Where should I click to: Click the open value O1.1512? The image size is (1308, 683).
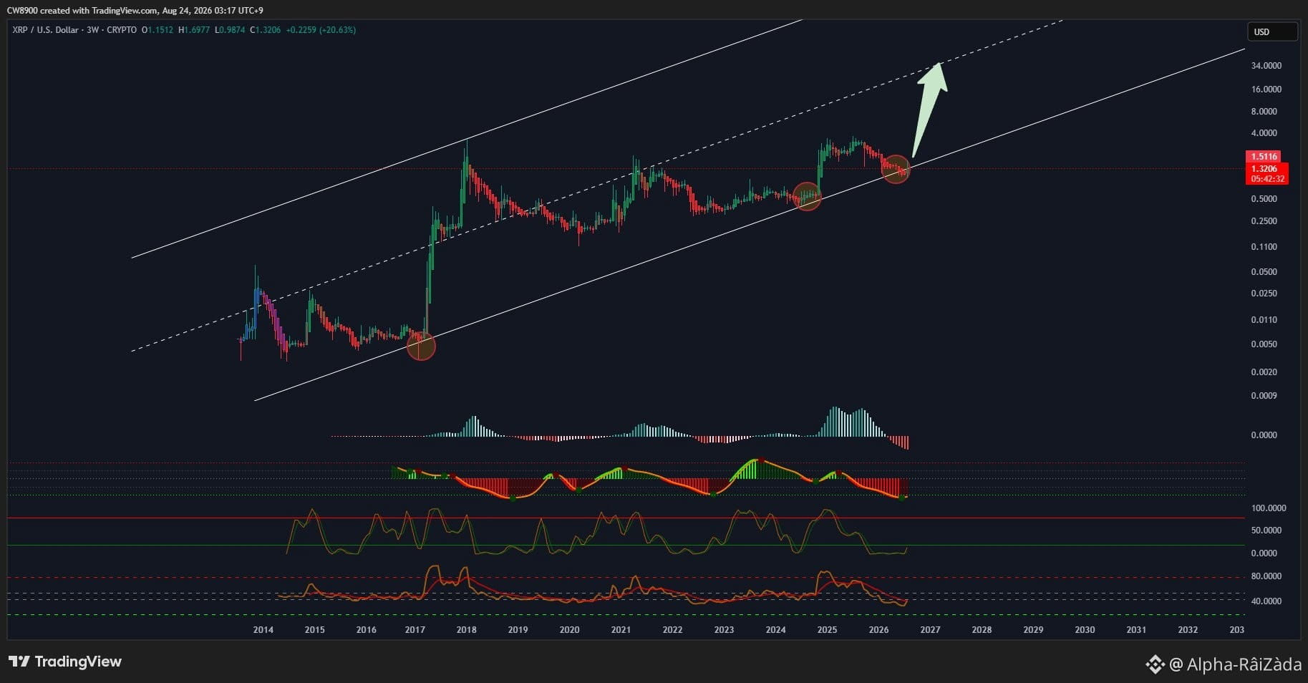click(x=158, y=30)
